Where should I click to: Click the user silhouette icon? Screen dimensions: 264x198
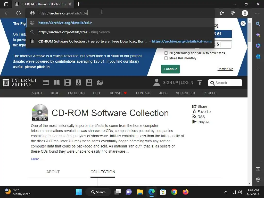click(156, 82)
